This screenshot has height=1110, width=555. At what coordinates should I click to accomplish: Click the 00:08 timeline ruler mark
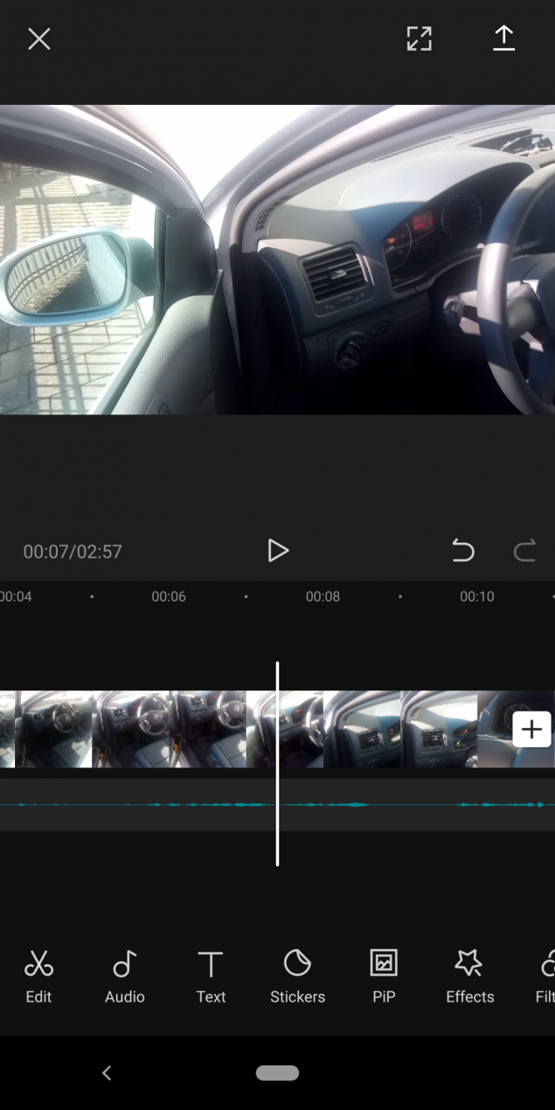tap(323, 597)
